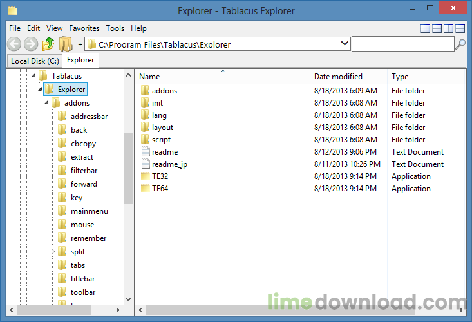Collapse the Explorer tree node
Image resolution: width=472 pixels, height=322 pixels.
point(40,90)
